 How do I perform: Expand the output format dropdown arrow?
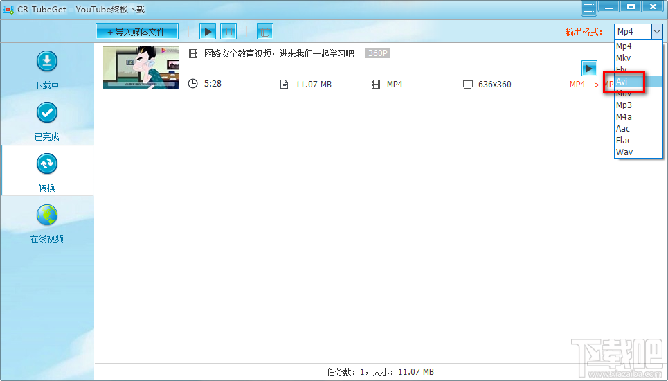[656, 32]
